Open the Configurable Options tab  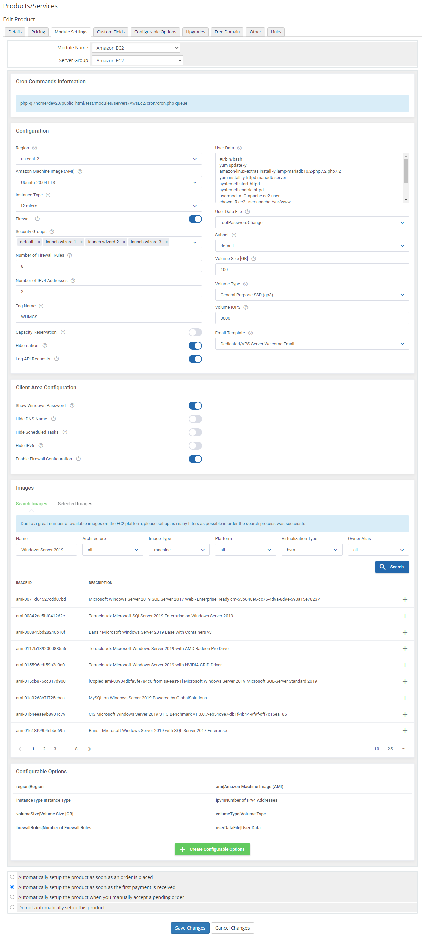[155, 32]
